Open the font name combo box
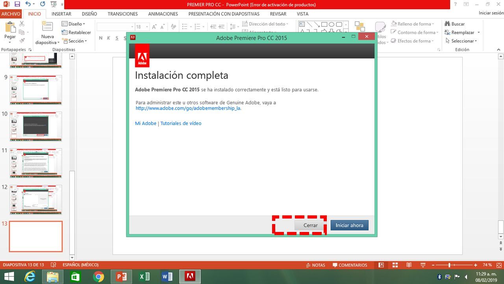Image resolution: width=504 pixels, height=284 pixels. 115,27
